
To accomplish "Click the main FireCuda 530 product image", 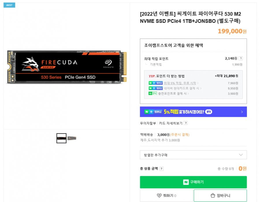I will (x=67, y=67).
